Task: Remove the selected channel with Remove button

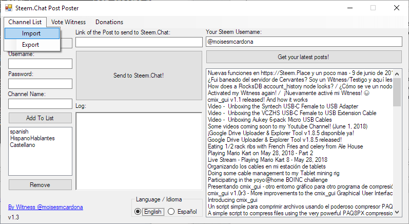Action: pos(40,185)
